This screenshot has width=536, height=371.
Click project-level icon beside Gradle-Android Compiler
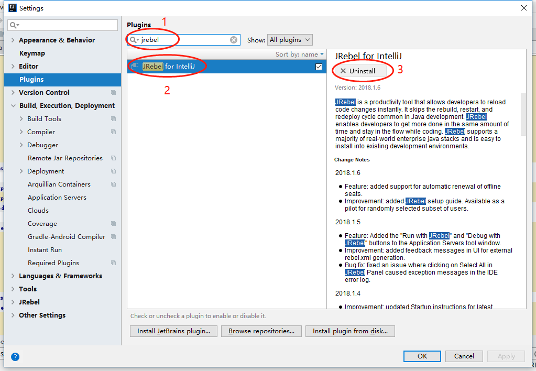114,237
